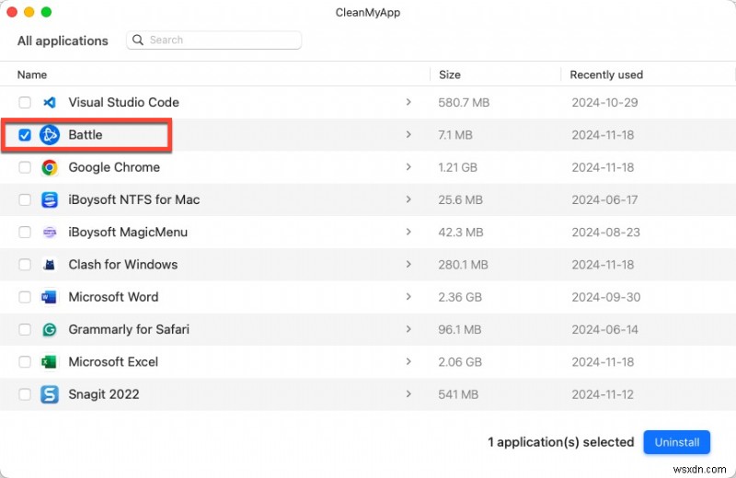Expand the Grammarly for Safari chevron
Viewport: 736px width, 478px height.
click(408, 329)
